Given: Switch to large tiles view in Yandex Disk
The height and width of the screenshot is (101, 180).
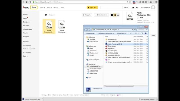Looking at the screenshot, I should [112, 15].
